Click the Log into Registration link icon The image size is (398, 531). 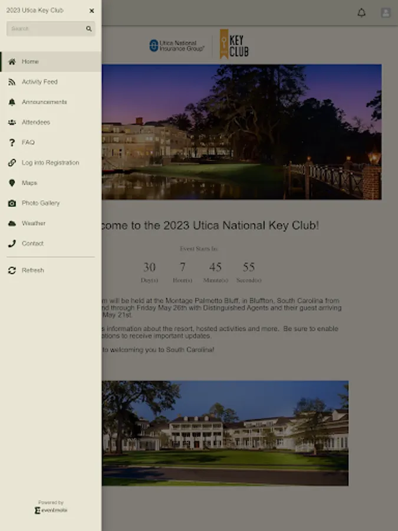pos(12,163)
